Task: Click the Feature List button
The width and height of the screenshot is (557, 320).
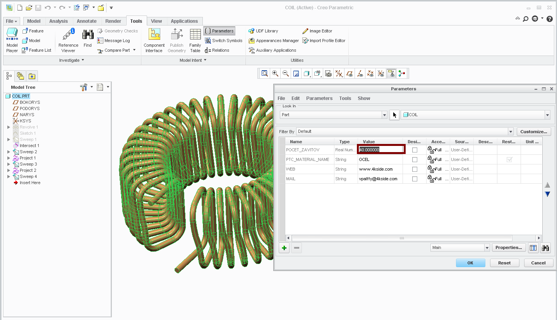Action: [36, 50]
